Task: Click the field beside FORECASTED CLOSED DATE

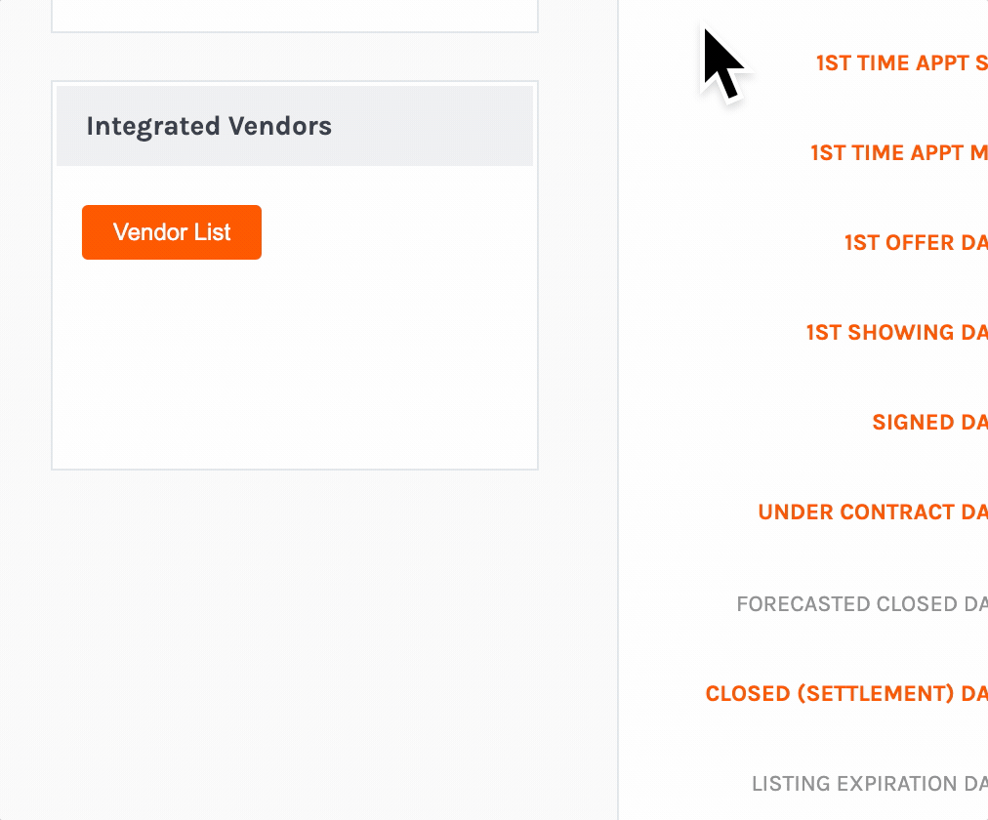Action: [984, 604]
